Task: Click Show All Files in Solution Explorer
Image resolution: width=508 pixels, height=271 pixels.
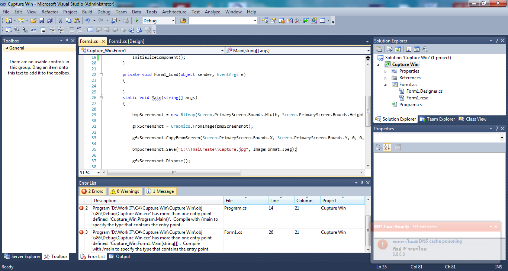Action: 389,49
